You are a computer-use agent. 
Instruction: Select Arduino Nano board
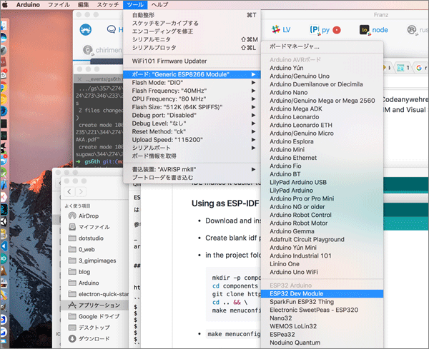pos(322,93)
